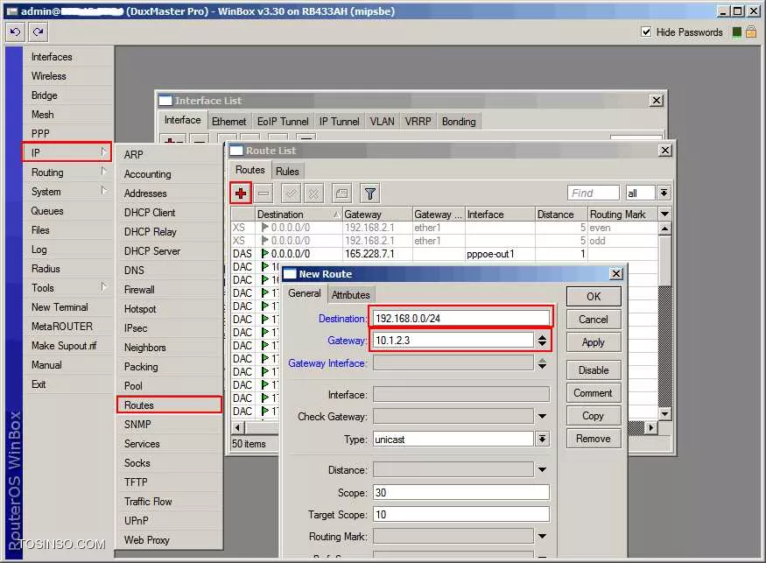The width and height of the screenshot is (766, 563).
Task: Open the column selector dropdown in Route List header
Action: click(x=664, y=214)
